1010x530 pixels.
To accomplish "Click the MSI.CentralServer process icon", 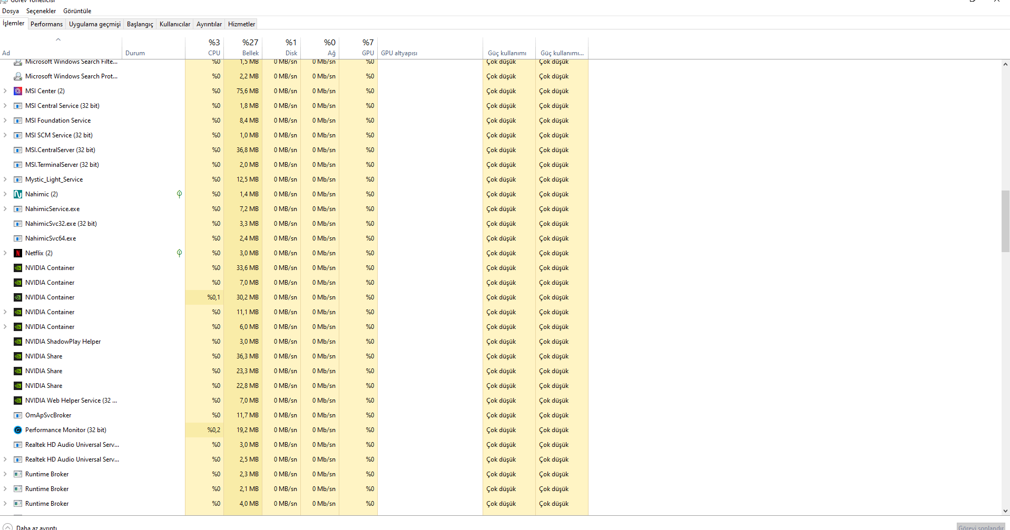I will tap(18, 150).
